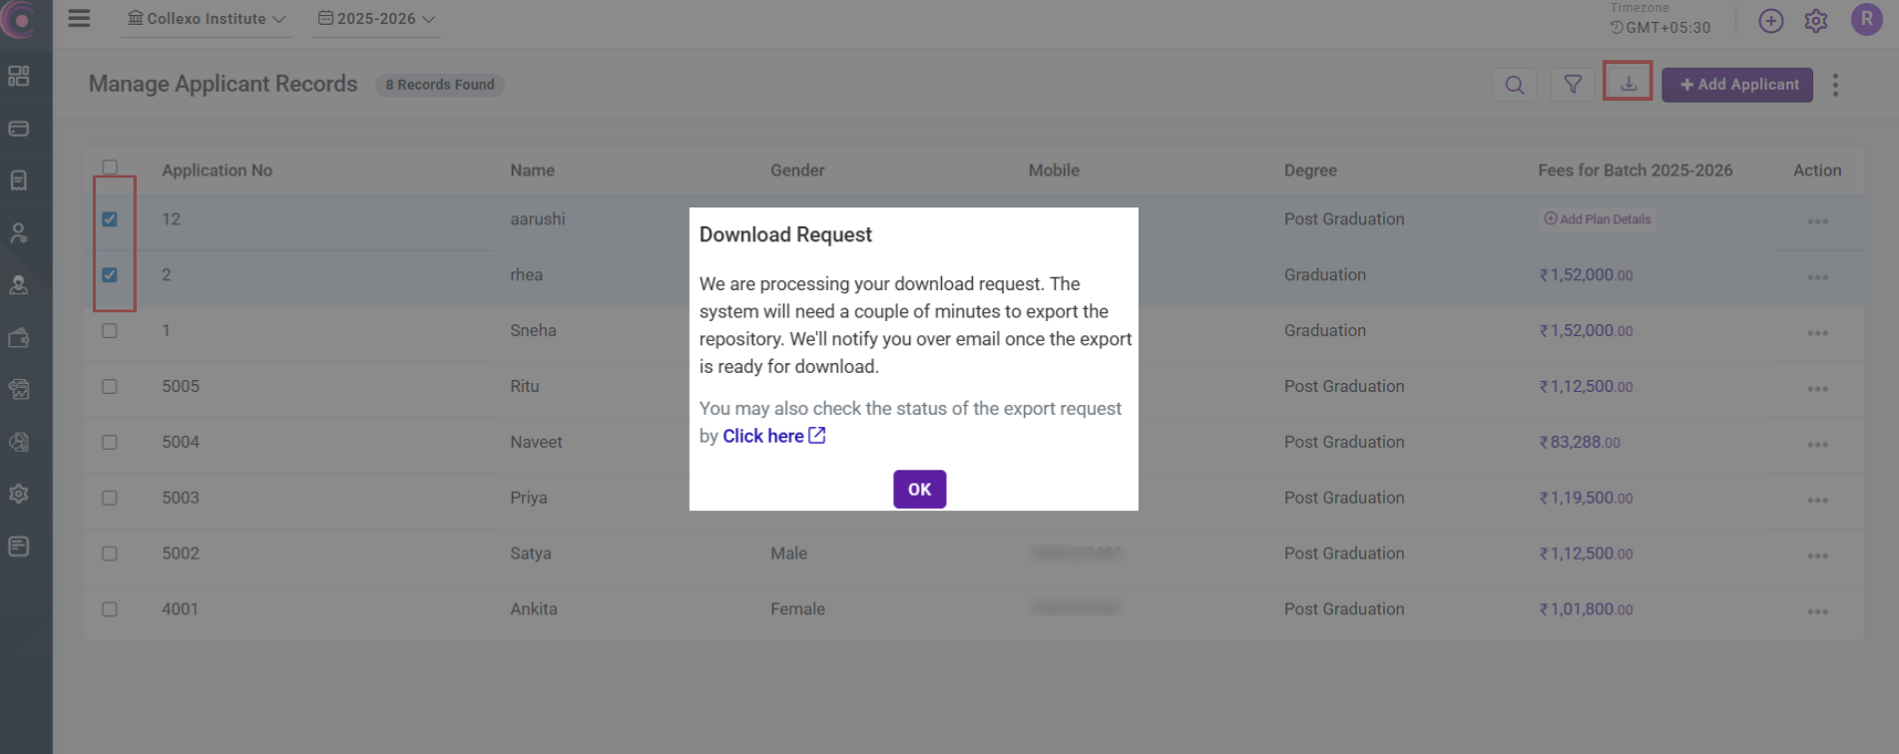Viewport: 1899px width, 754px height.
Task: Open the filter funnel icon
Action: [x=1572, y=85]
